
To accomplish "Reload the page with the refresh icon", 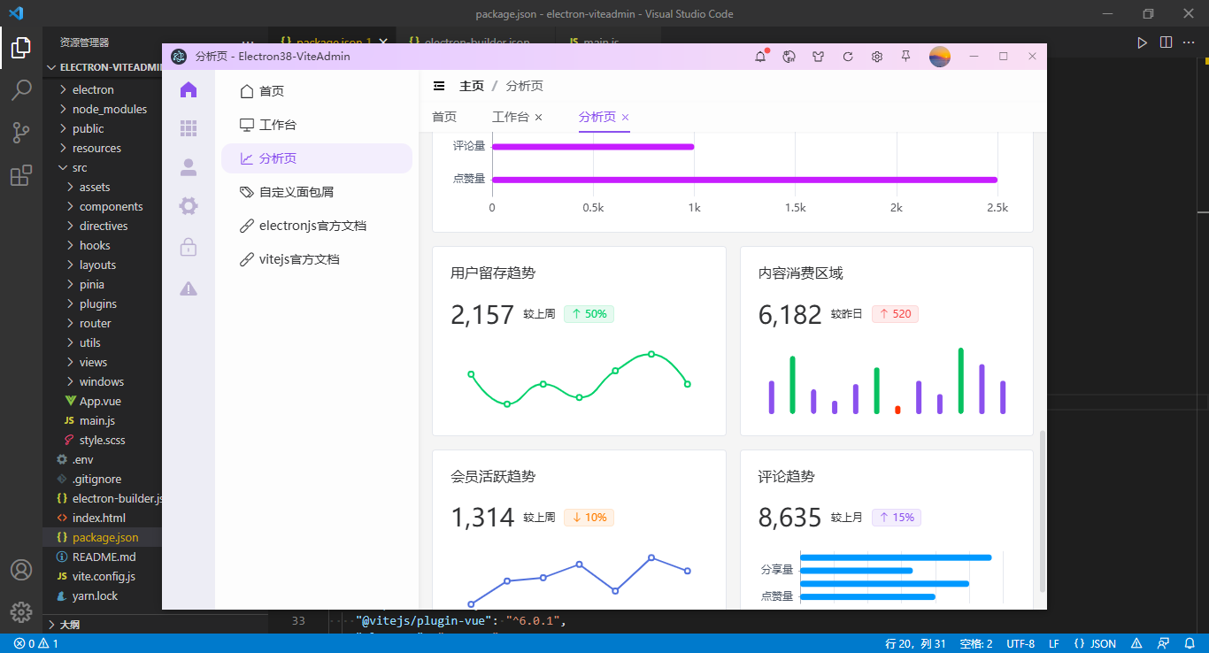I will (x=847, y=56).
